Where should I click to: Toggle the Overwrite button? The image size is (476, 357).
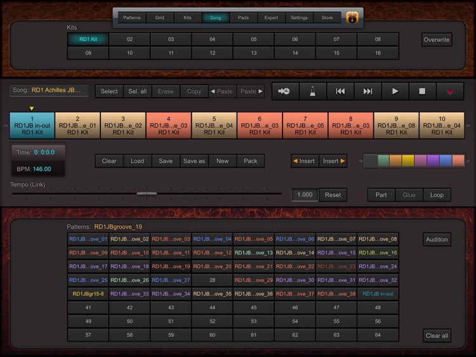click(x=437, y=40)
